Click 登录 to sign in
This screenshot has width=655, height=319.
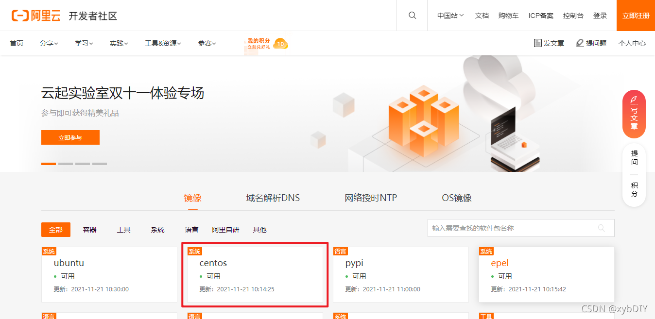(600, 16)
